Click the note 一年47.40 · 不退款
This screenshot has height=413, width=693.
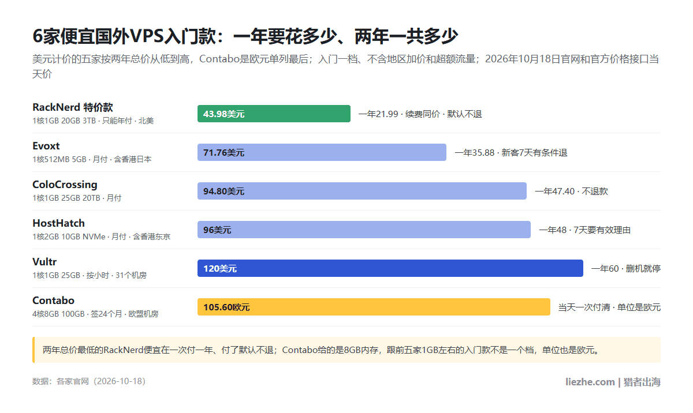(571, 192)
